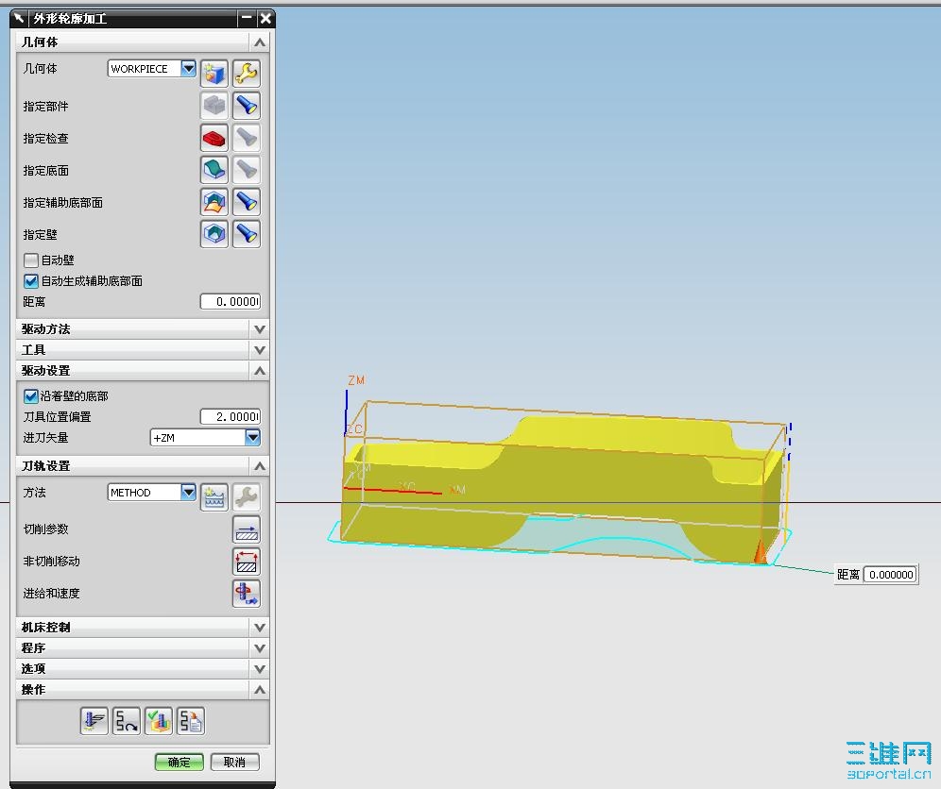Screen dimensions: 941x789
Task: Collapse the 刀轨设置 section
Action: pos(259,466)
